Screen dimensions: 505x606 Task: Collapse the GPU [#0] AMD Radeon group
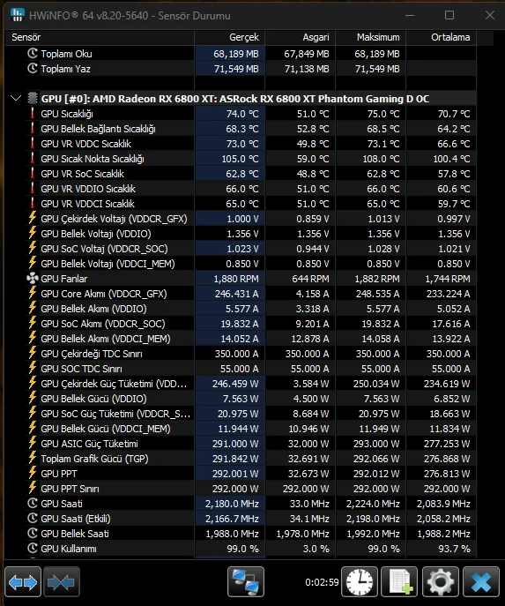16,98
